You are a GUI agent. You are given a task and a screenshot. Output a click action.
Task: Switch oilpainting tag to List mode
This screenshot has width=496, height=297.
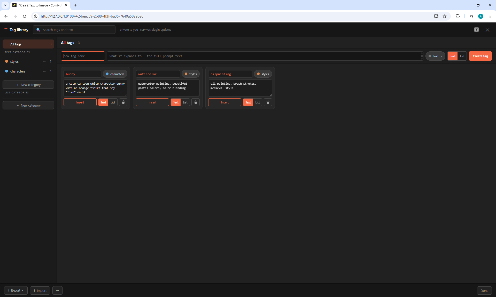tap(258, 102)
